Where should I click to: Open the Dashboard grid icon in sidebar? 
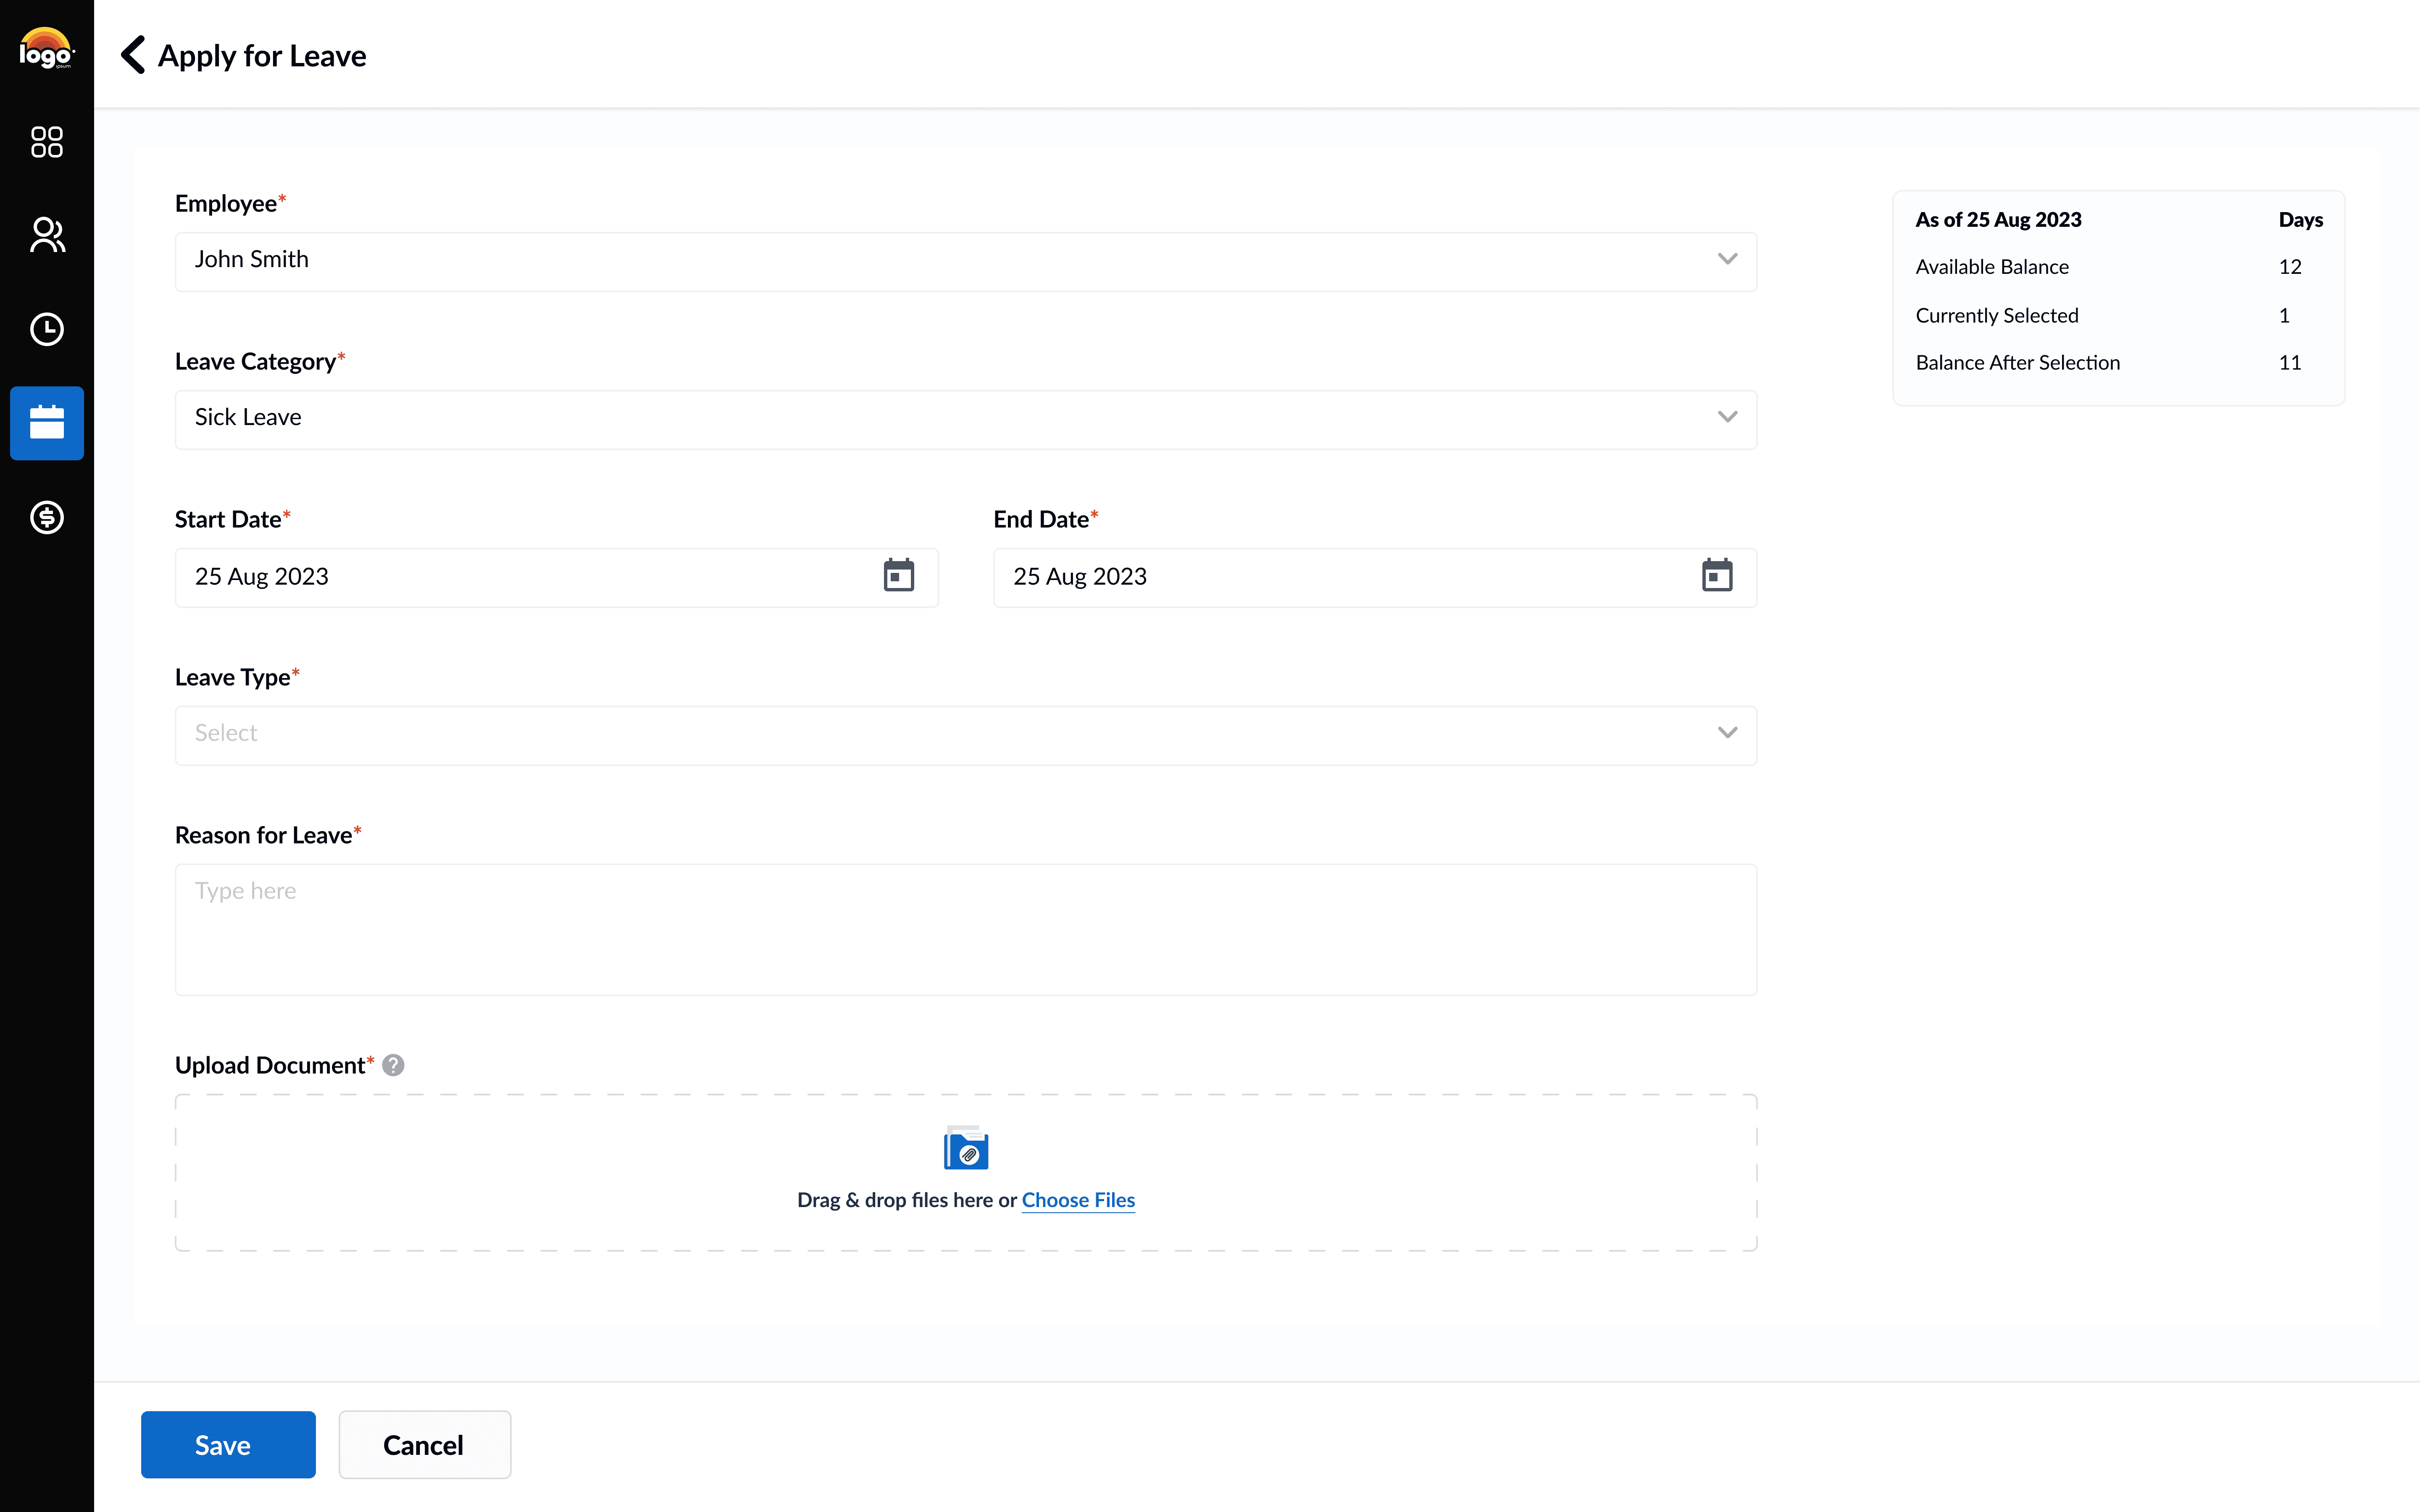(x=47, y=142)
